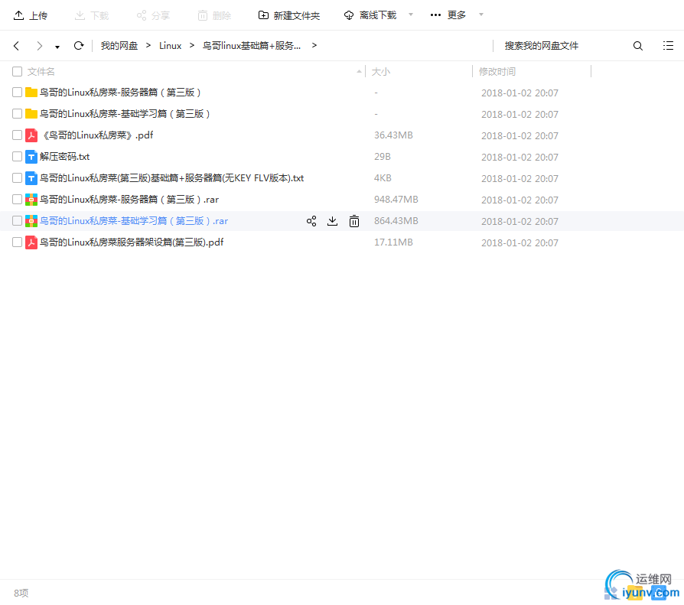Toggle the select-all checkbox next to 文件名
The width and height of the screenshot is (684, 605).
coord(17,72)
